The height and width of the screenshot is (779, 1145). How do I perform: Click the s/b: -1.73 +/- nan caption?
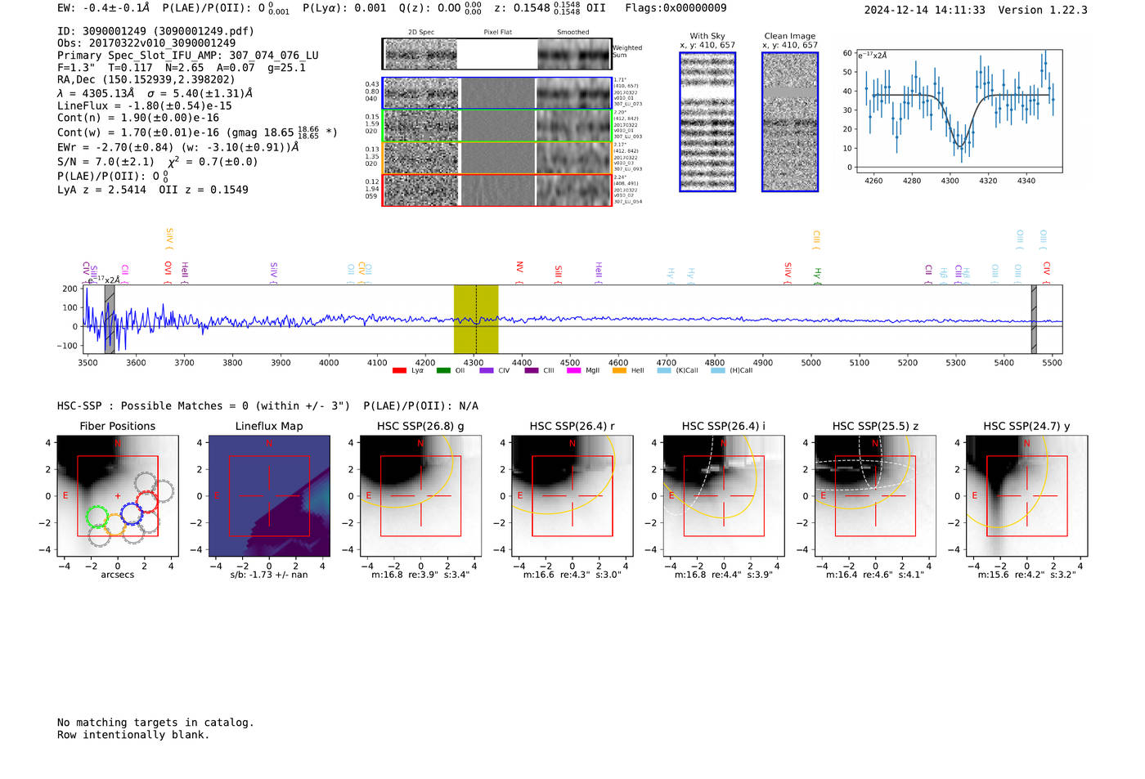(x=269, y=575)
